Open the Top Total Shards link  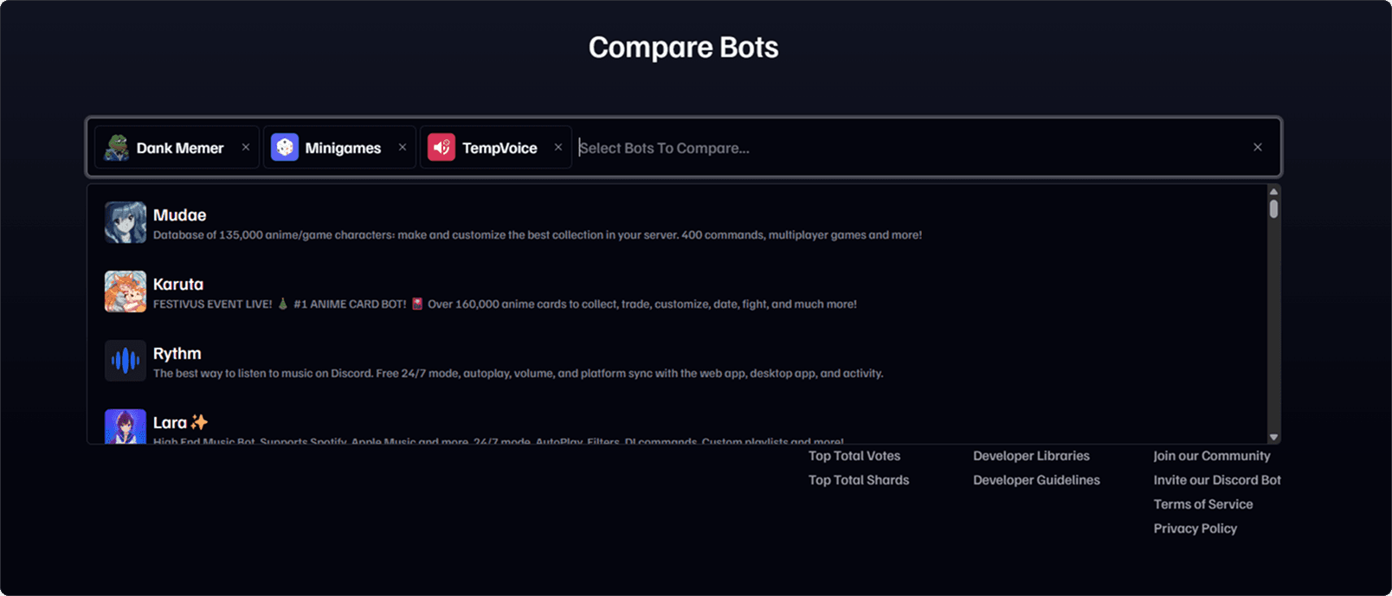click(x=859, y=480)
